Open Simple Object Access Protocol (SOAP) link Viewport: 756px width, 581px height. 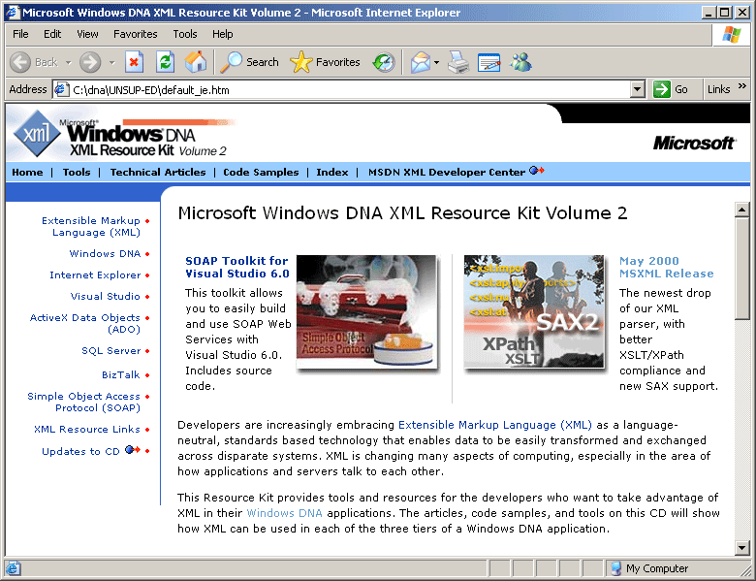coord(84,402)
